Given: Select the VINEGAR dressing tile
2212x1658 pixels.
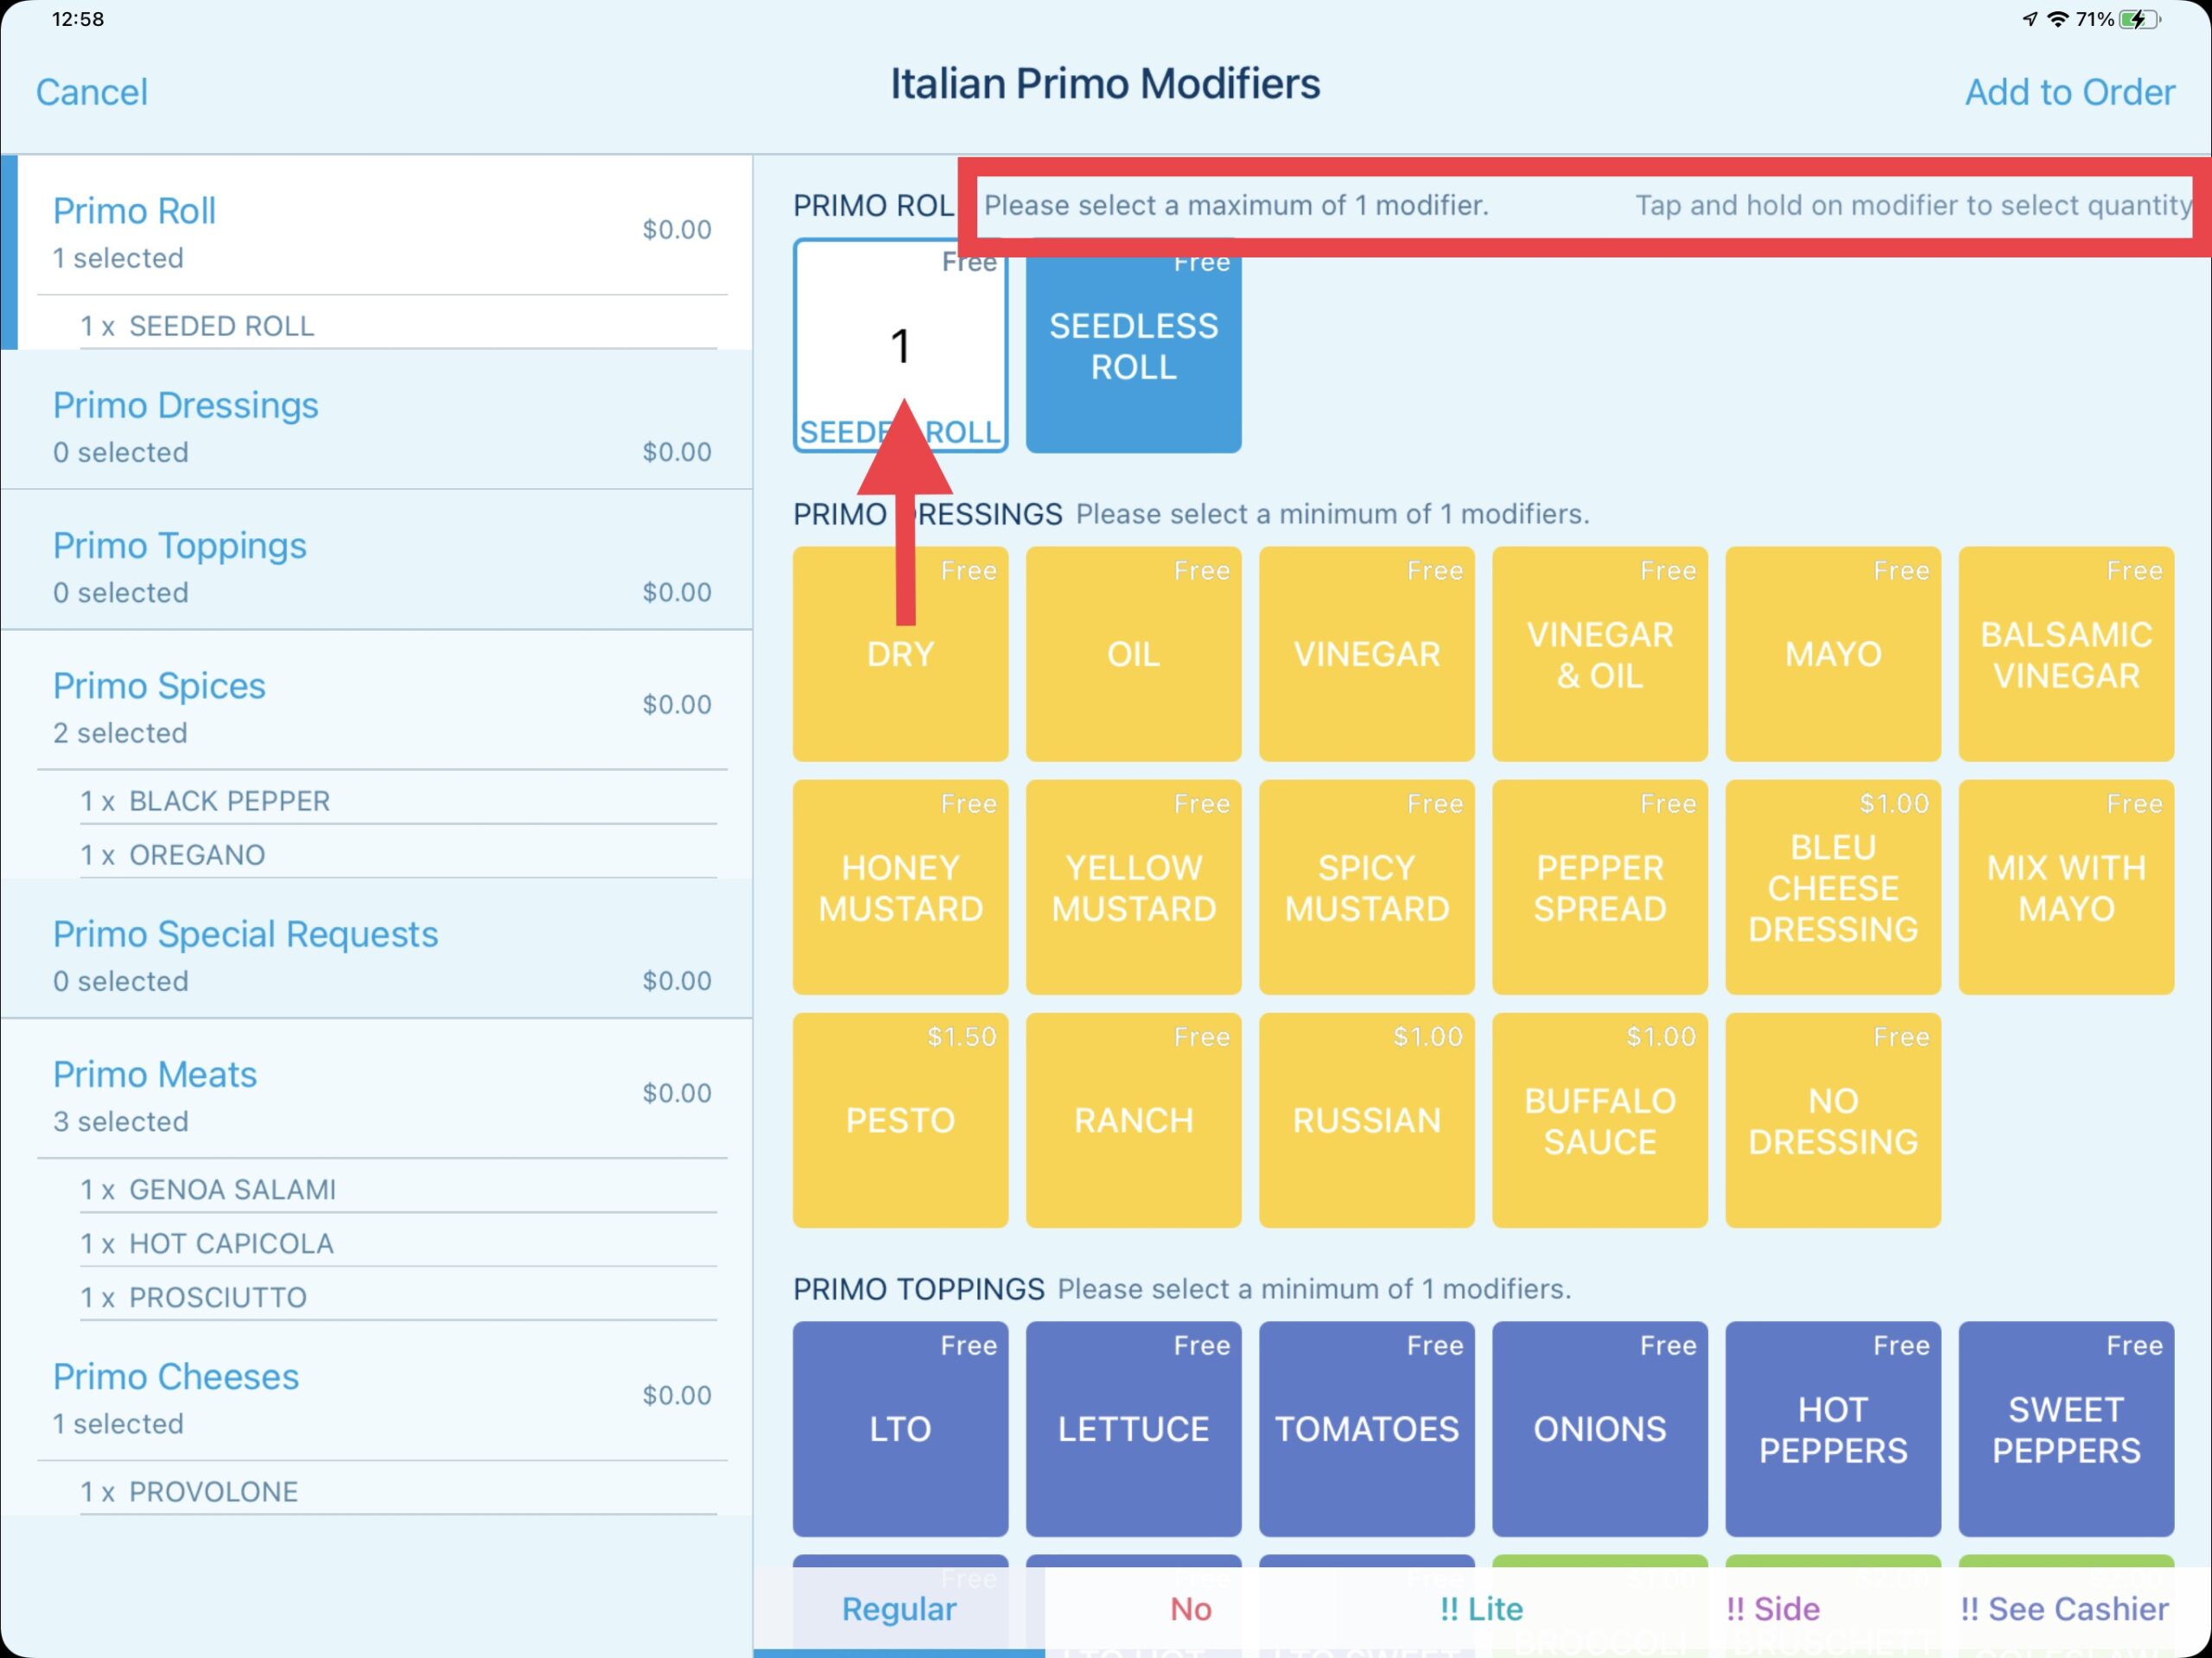Looking at the screenshot, I should coord(1366,653).
